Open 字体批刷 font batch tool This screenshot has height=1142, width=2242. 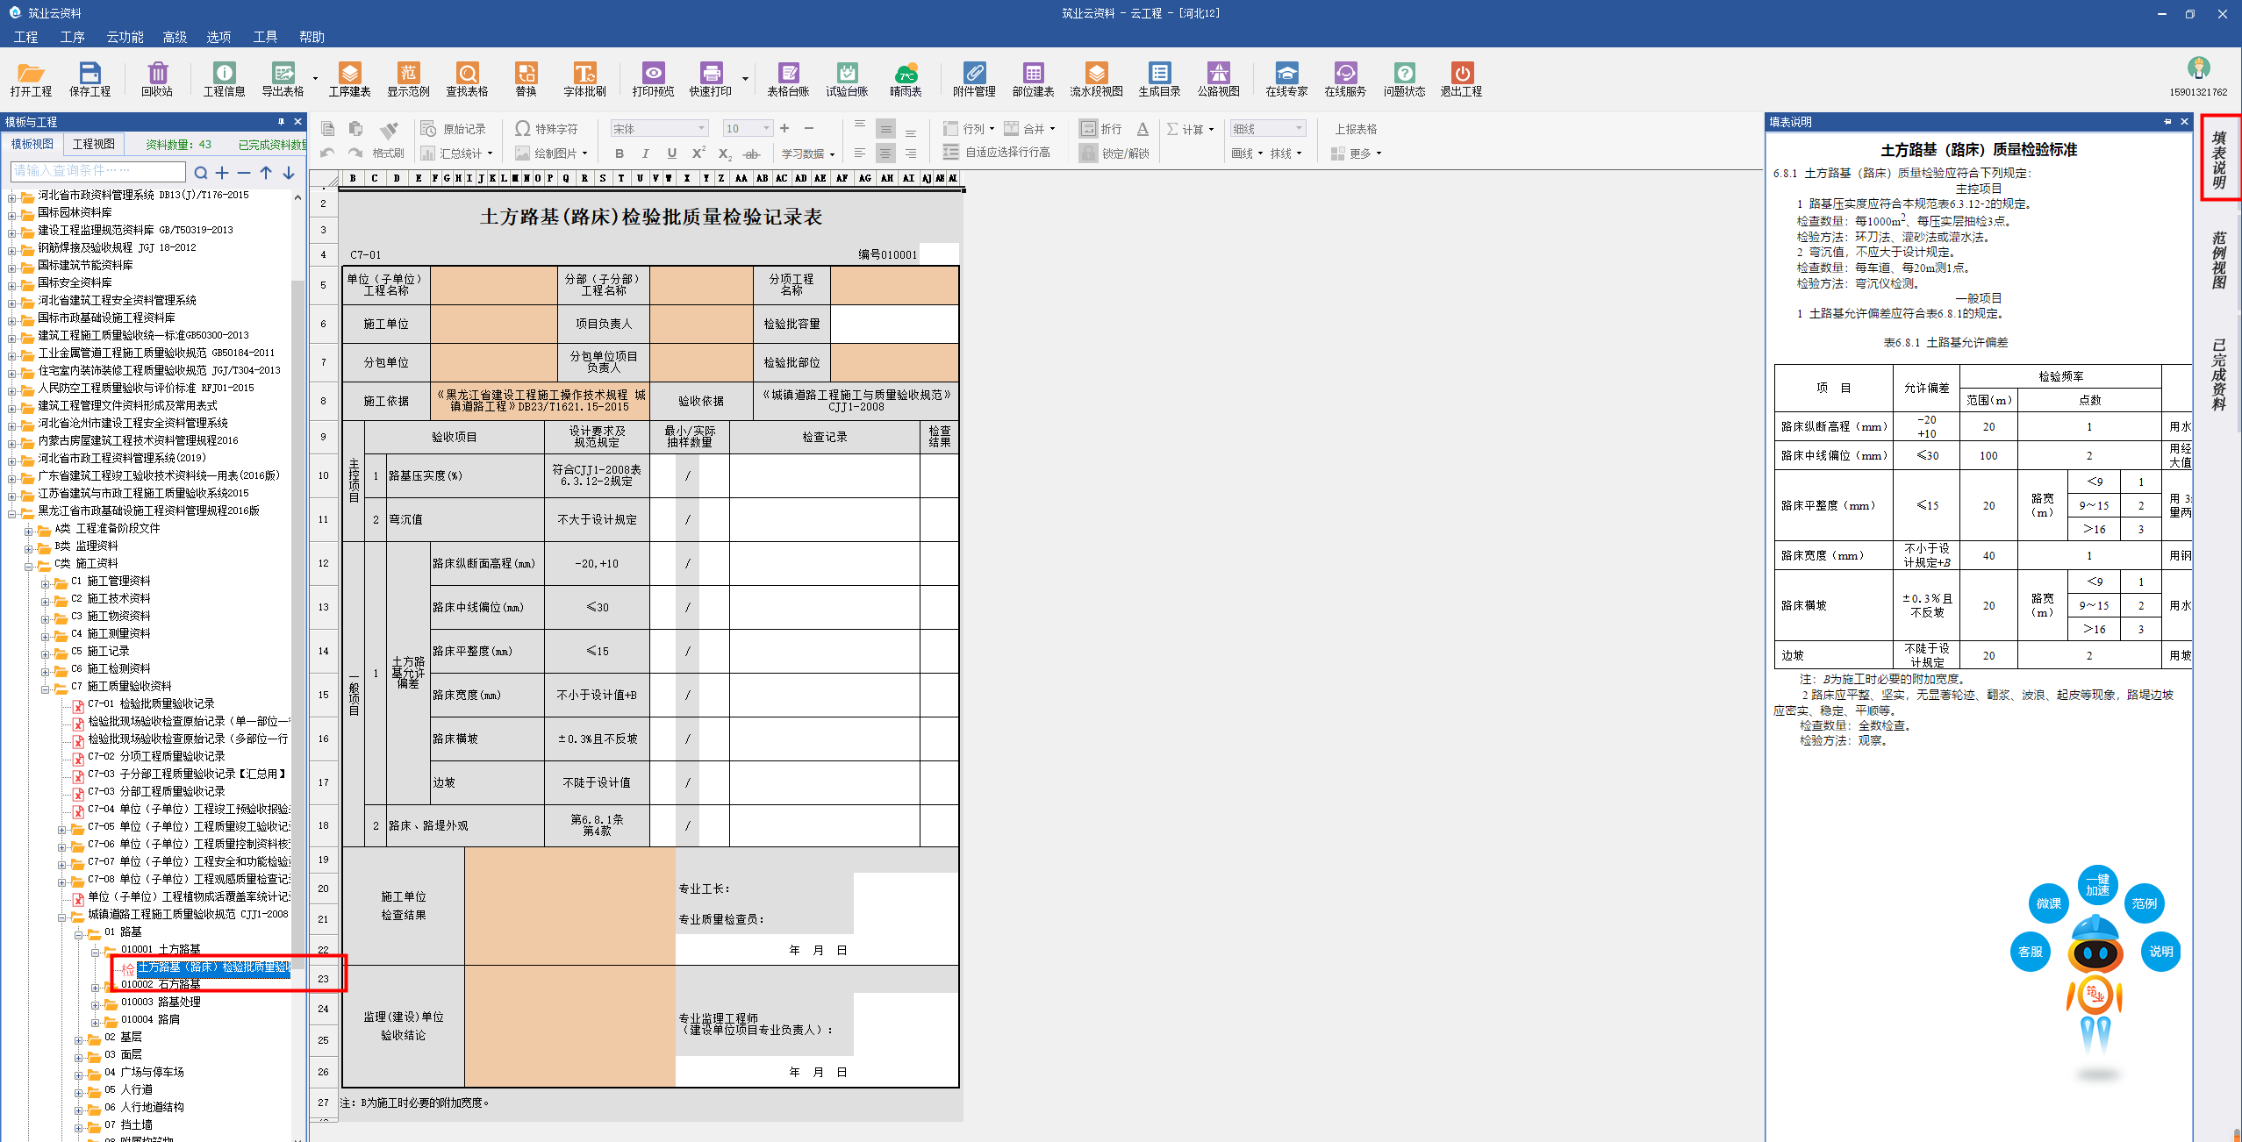584,79
